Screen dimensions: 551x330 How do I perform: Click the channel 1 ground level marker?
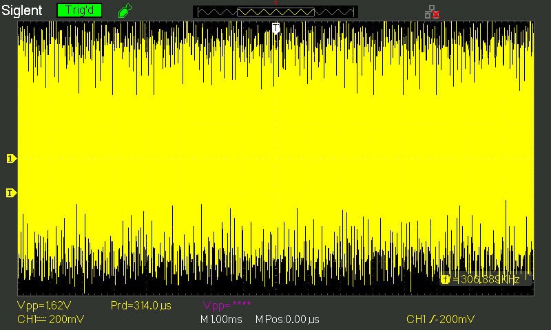coord(12,159)
